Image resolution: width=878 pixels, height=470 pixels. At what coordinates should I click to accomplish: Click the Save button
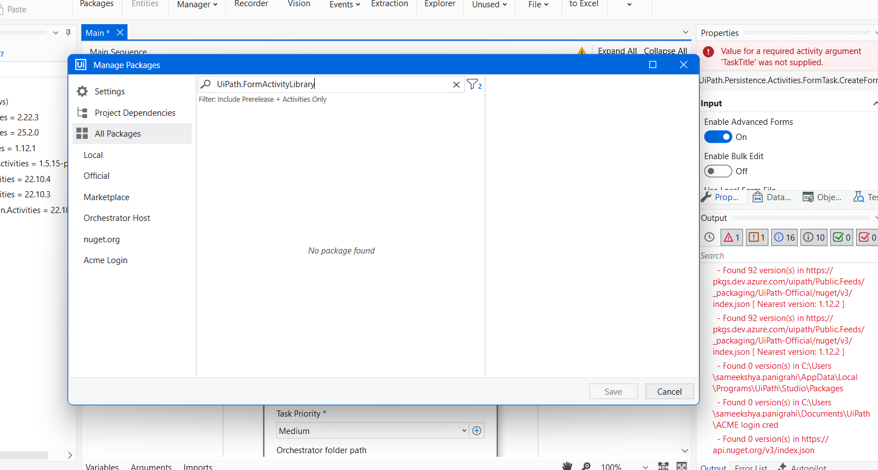click(613, 391)
